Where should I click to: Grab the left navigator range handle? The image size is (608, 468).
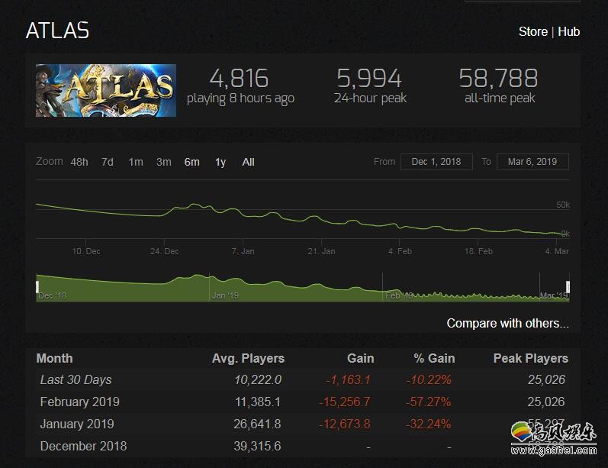click(37, 287)
